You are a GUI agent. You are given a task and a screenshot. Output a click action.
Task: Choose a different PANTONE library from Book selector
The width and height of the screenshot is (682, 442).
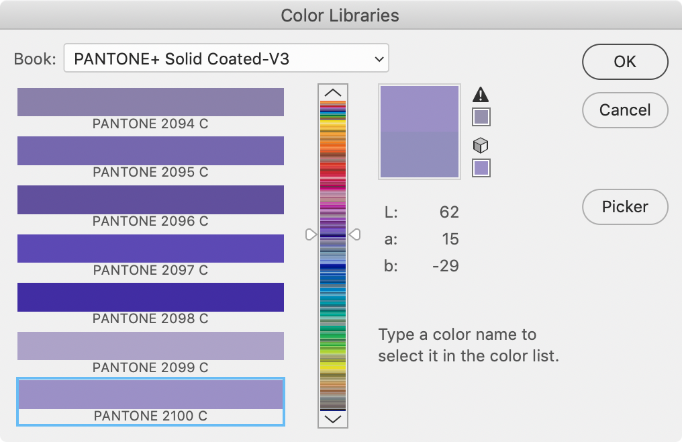tap(226, 58)
